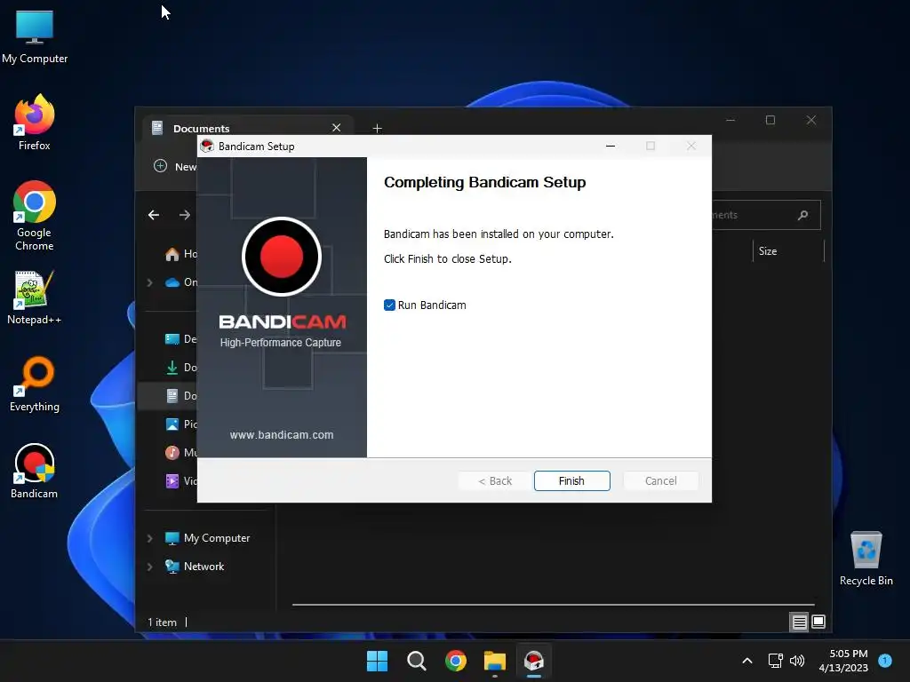This screenshot has height=682, width=910.
Task: Select Pictures in Explorer sidebar
Action: pos(181,424)
